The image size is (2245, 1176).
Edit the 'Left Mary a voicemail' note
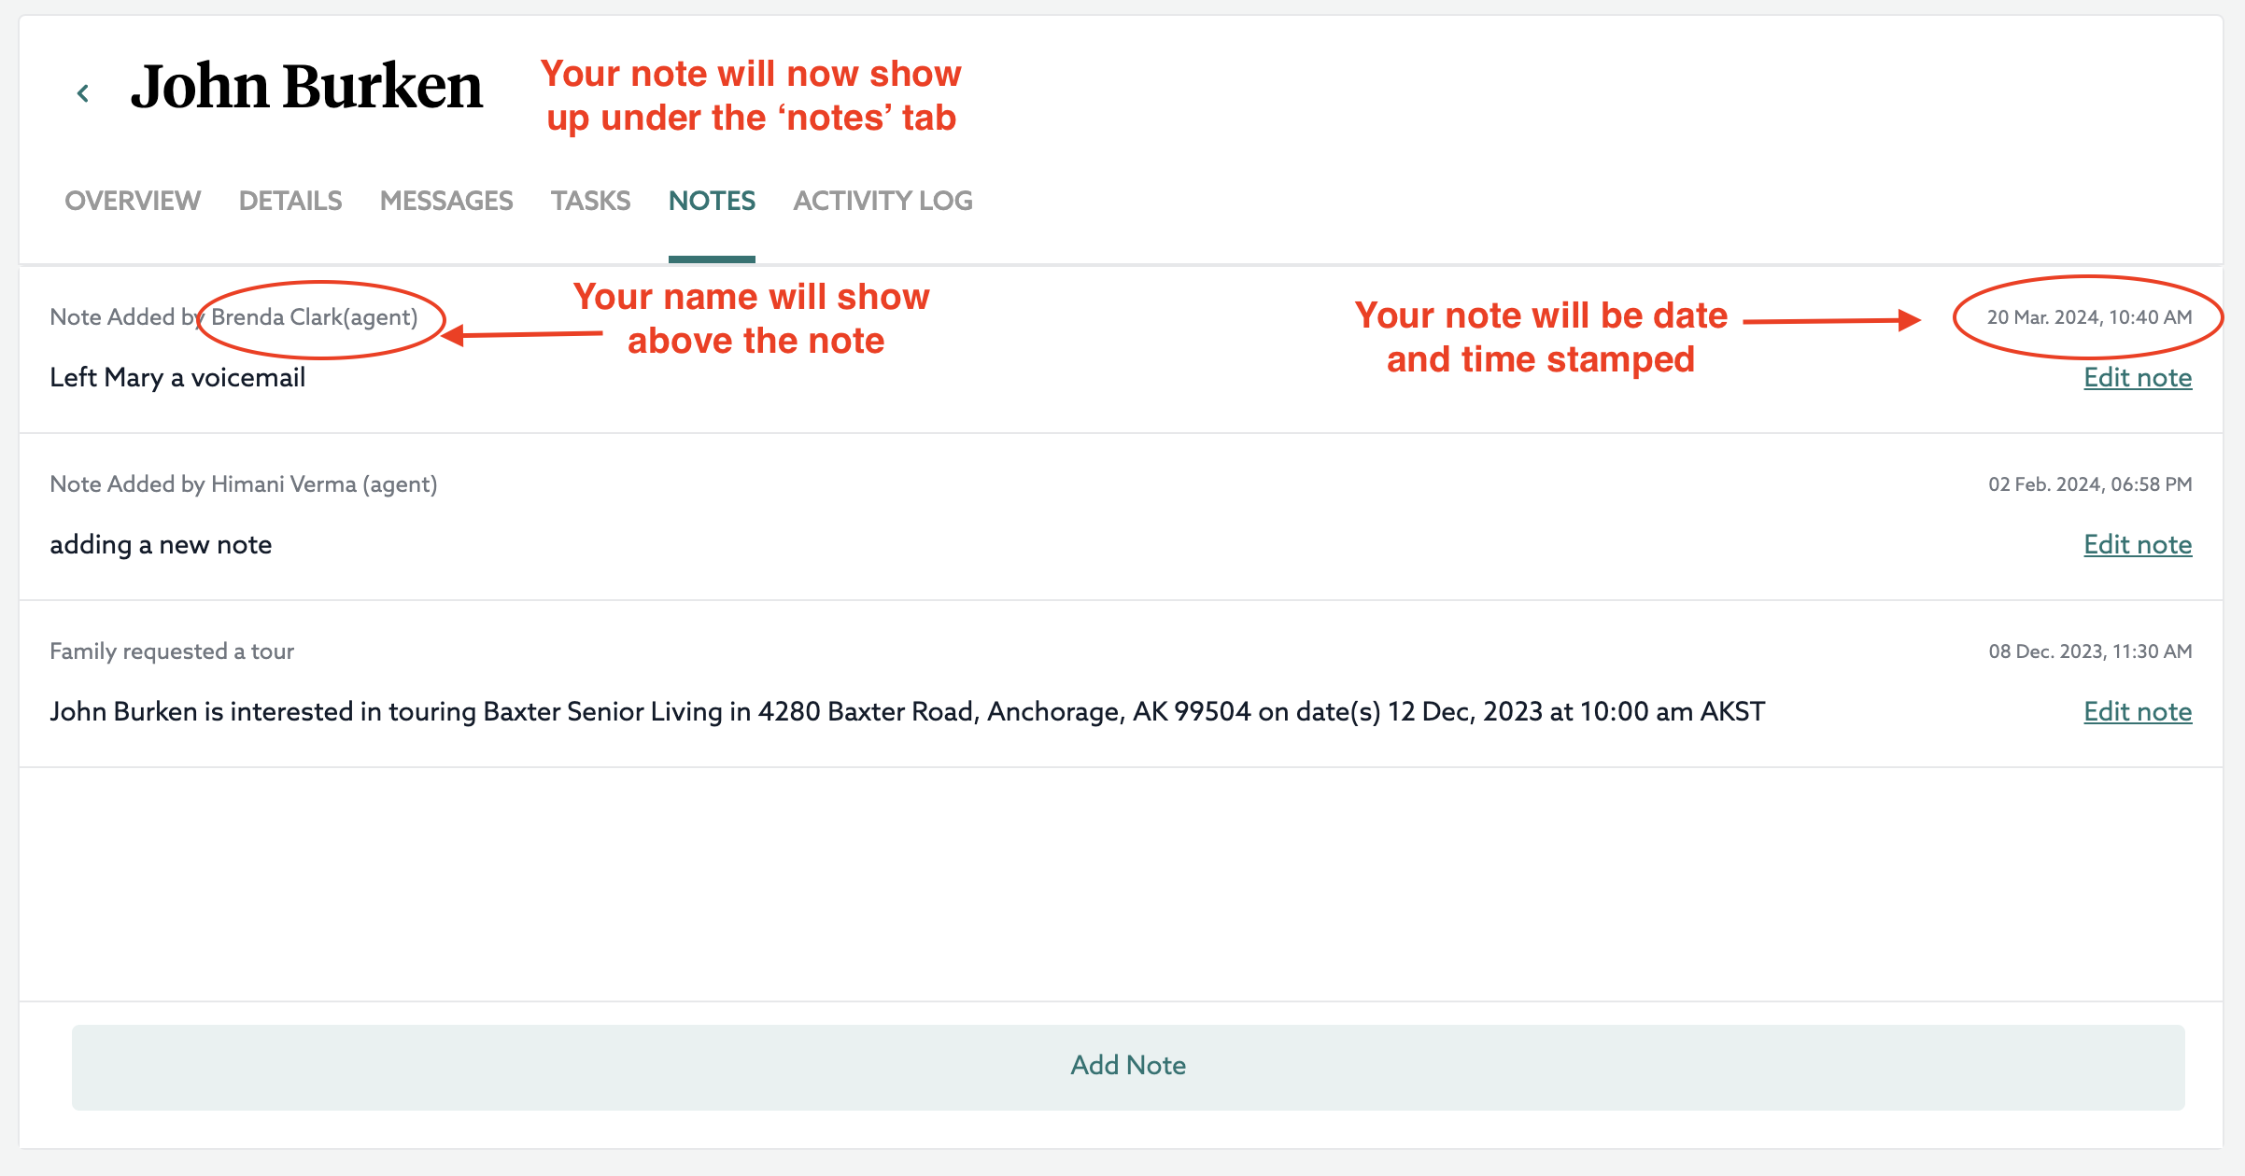point(2138,377)
